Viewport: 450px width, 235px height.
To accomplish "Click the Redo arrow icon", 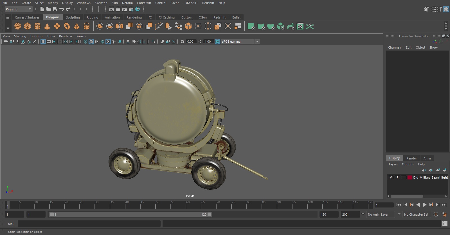I will [x=68, y=9].
